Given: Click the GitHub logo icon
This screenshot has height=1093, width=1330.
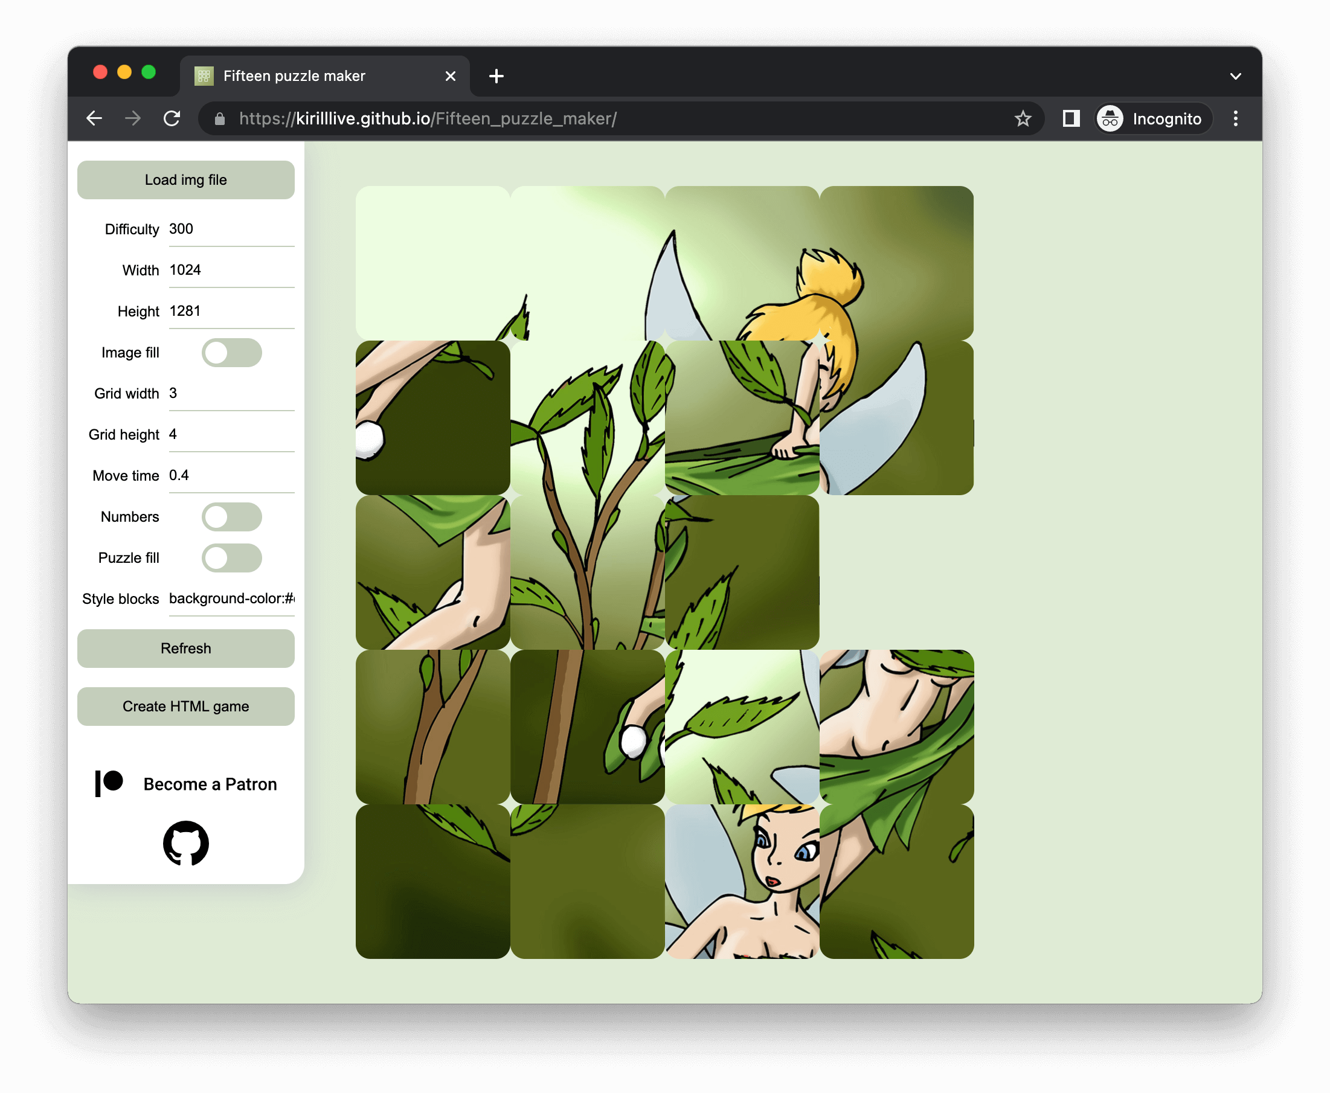Looking at the screenshot, I should [x=186, y=843].
